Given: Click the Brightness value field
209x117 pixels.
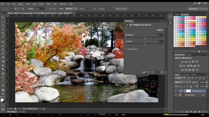Looking at the screenshot, I should click(160, 35).
